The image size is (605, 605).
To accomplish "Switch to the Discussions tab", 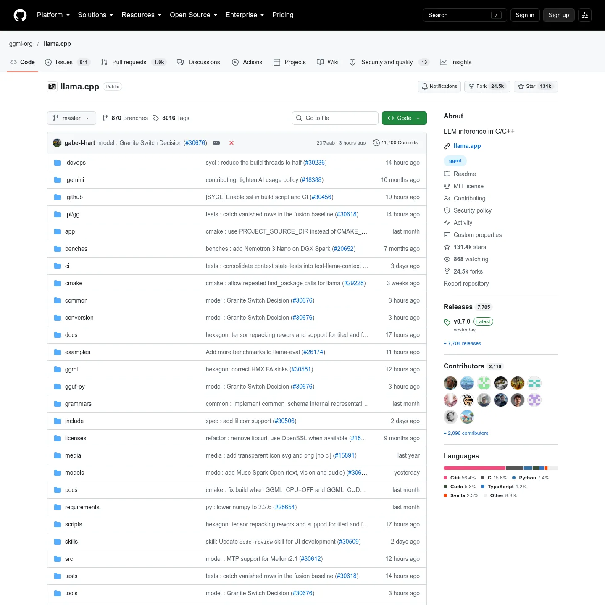I will pos(198,62).
